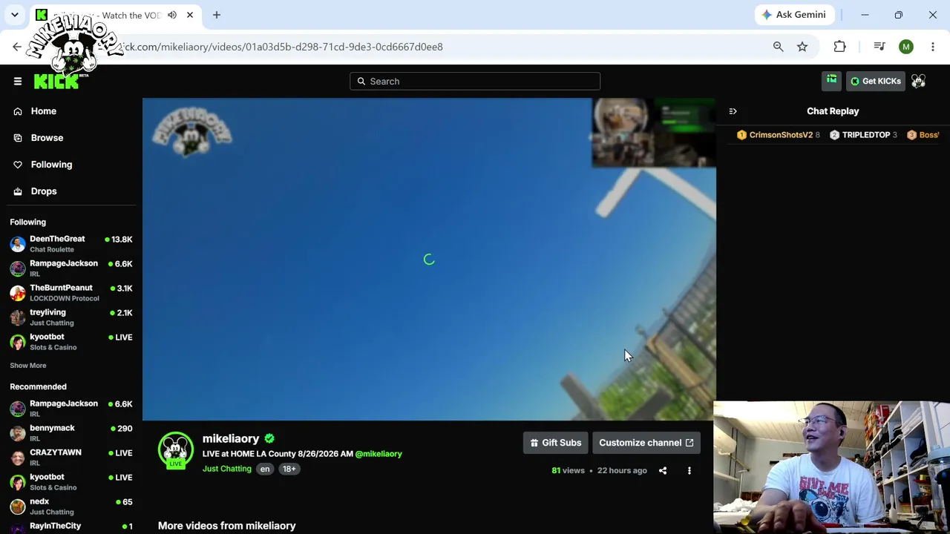
Task: Click the bennymack avatar in Recommended
Action: [18, 433]
